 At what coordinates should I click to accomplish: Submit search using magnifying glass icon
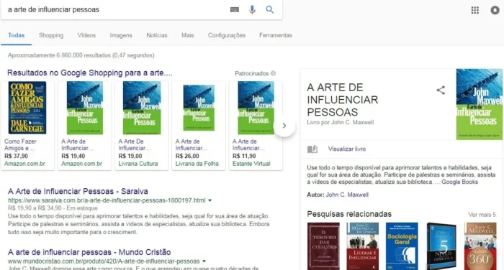(270, 9)
